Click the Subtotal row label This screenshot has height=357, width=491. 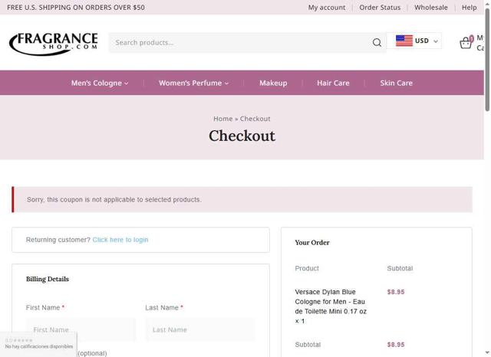pyautogui.click(x=308, y=345)
